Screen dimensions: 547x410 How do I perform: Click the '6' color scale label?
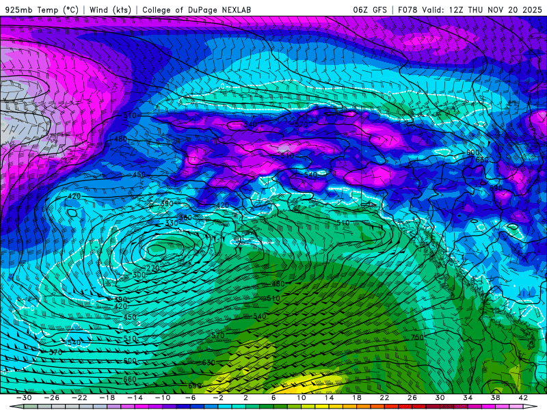(273, 398)
